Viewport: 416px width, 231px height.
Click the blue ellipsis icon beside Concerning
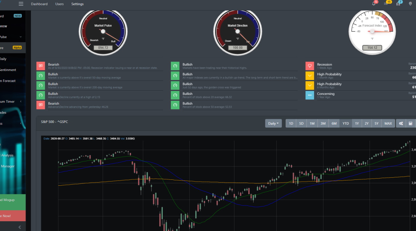pyautogui.click(x=309, y=95)
